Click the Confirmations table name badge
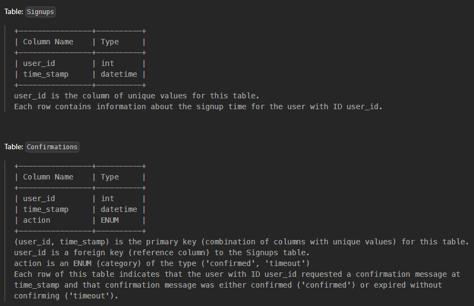The height and width of the screenshot is (306, 474). click(52, 147)
